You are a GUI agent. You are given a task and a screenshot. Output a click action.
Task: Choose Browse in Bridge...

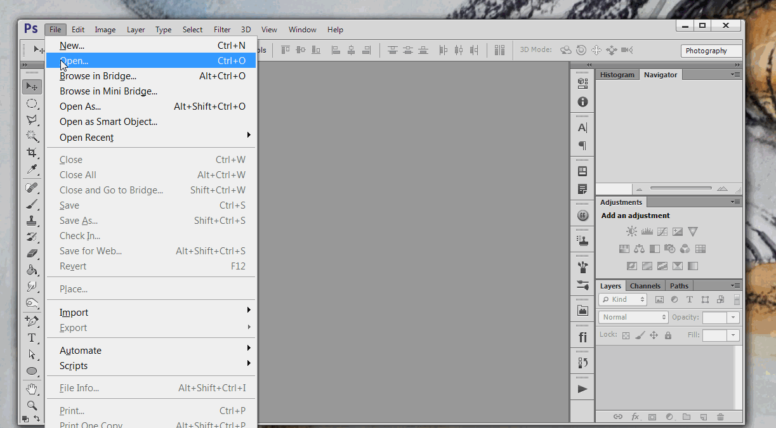[151, 76]
